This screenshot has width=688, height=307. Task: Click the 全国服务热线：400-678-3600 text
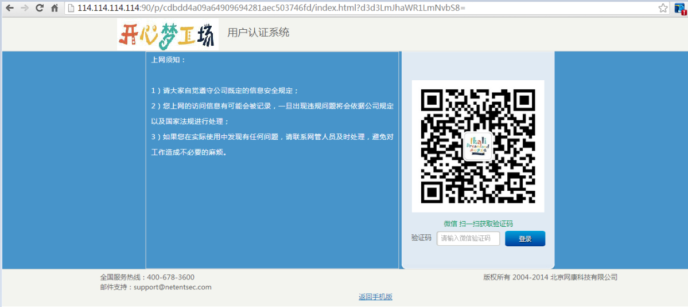147,277
